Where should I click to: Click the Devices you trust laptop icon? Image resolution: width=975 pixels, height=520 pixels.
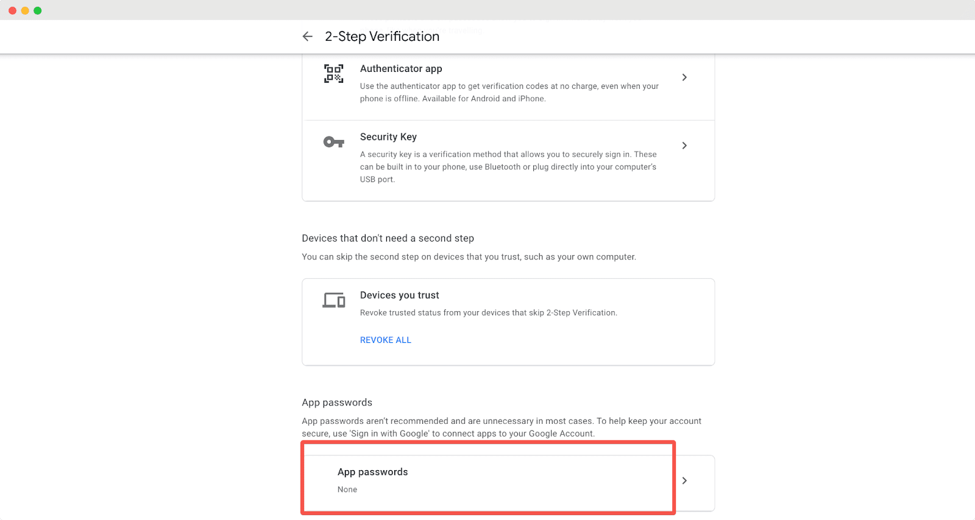[333, 300]
